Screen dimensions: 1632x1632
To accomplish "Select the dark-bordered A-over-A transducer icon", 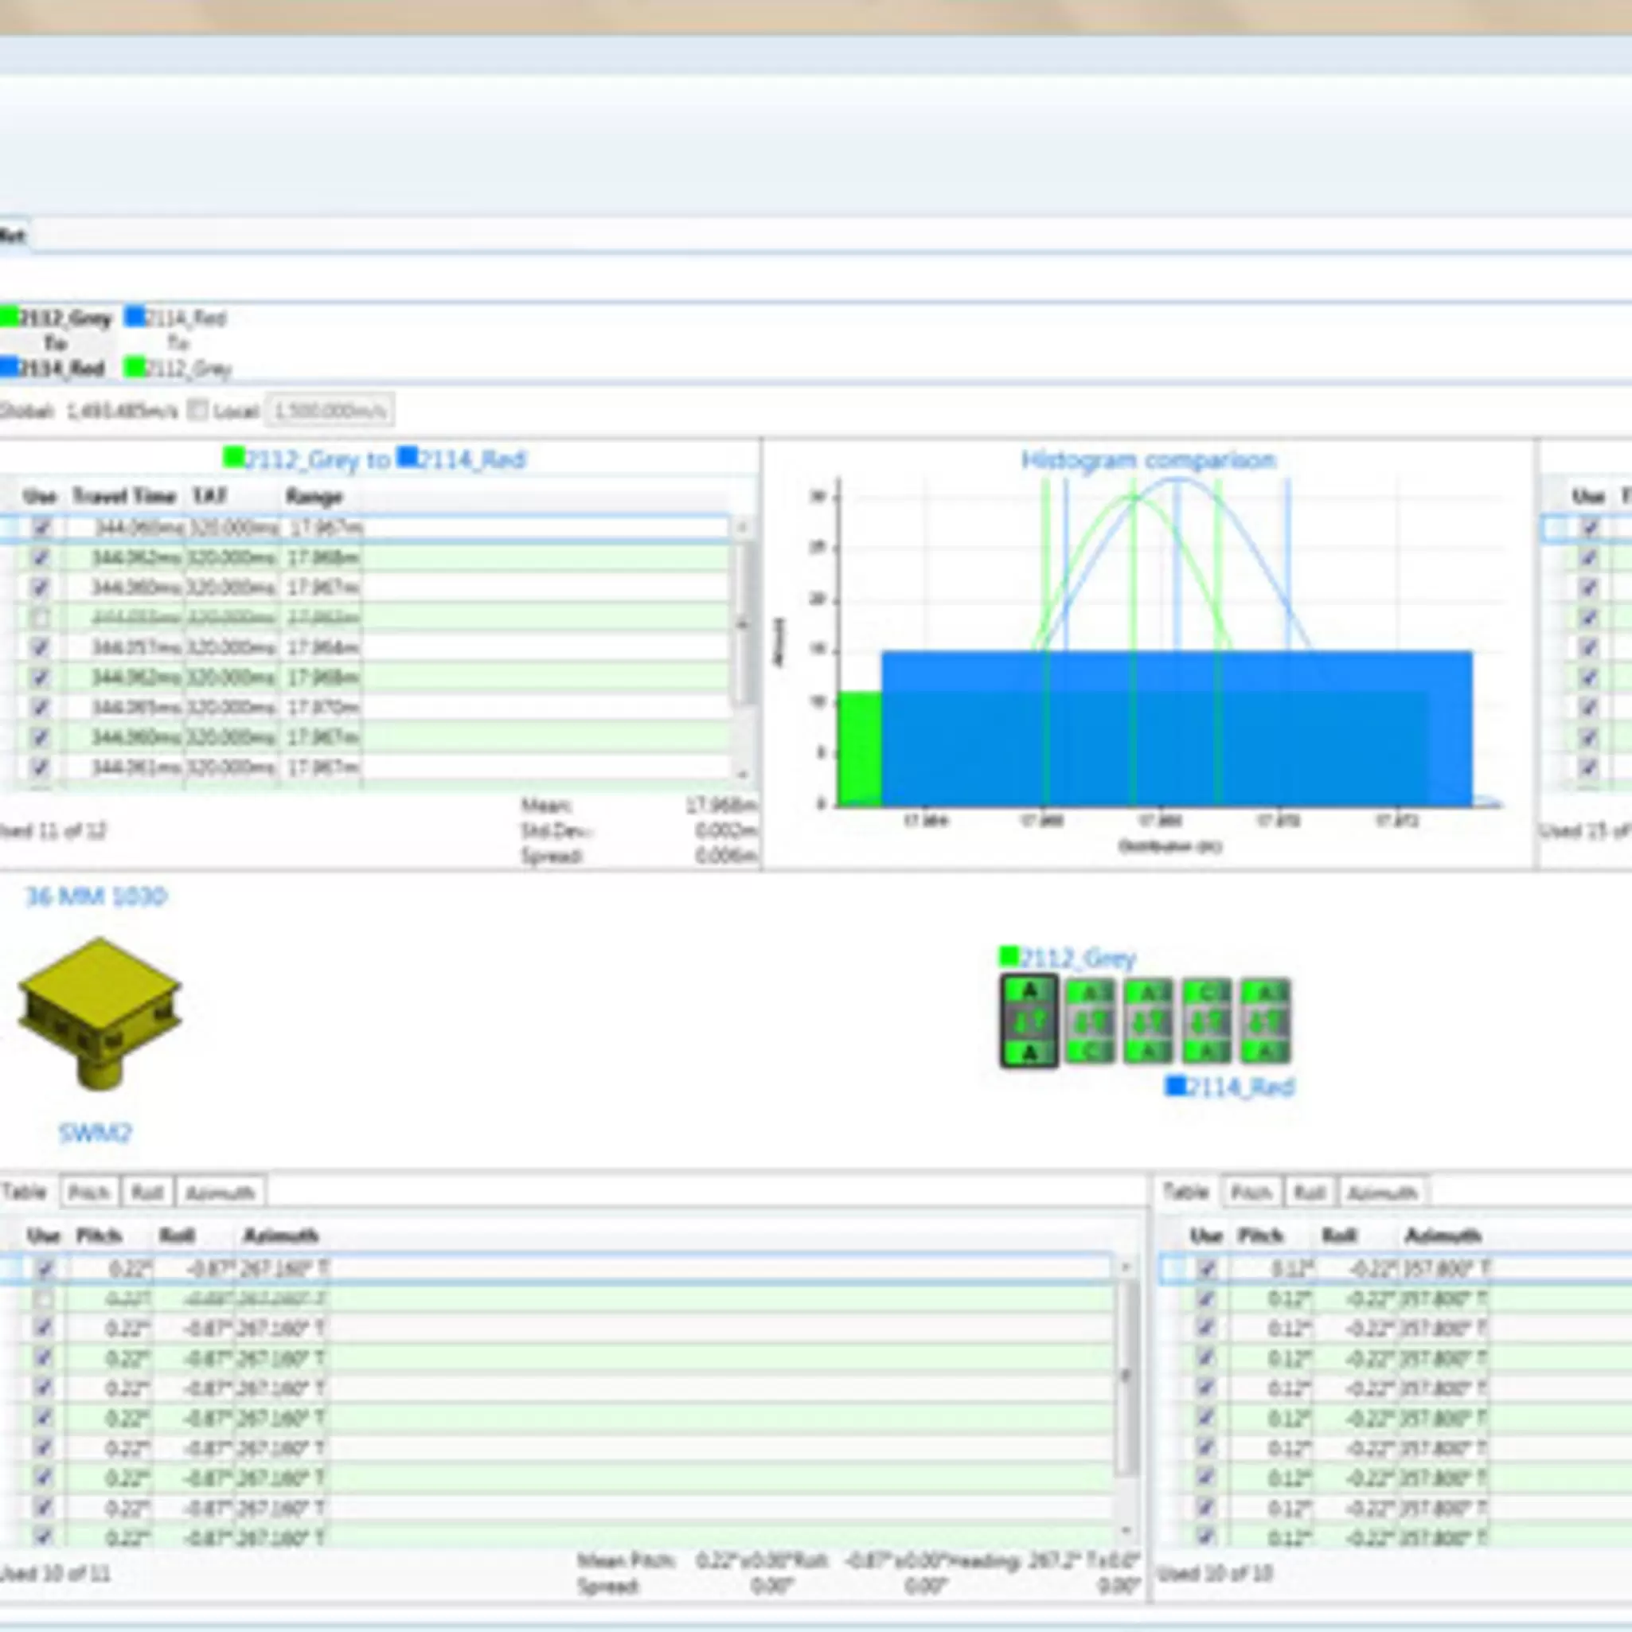I will click(1029, 1021).
